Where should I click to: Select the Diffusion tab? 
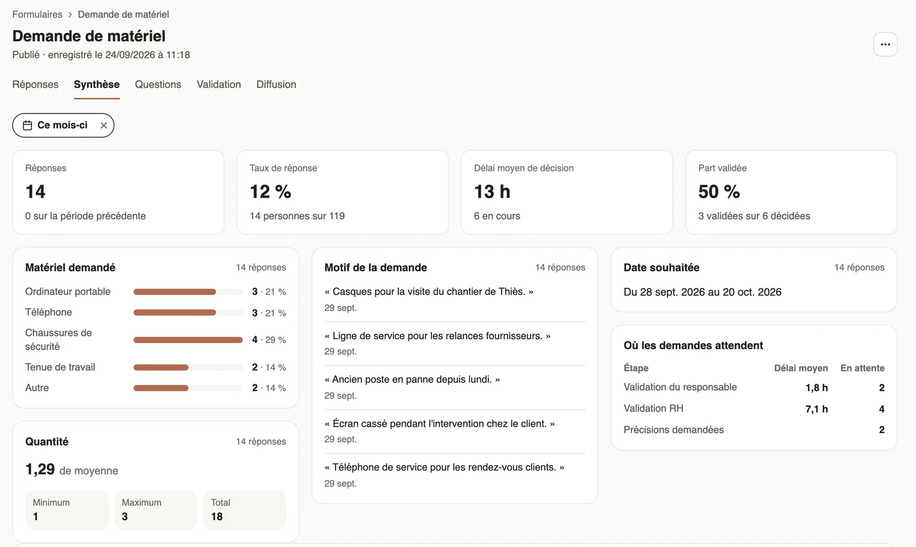pyautogui.click(x=276, y=84)
